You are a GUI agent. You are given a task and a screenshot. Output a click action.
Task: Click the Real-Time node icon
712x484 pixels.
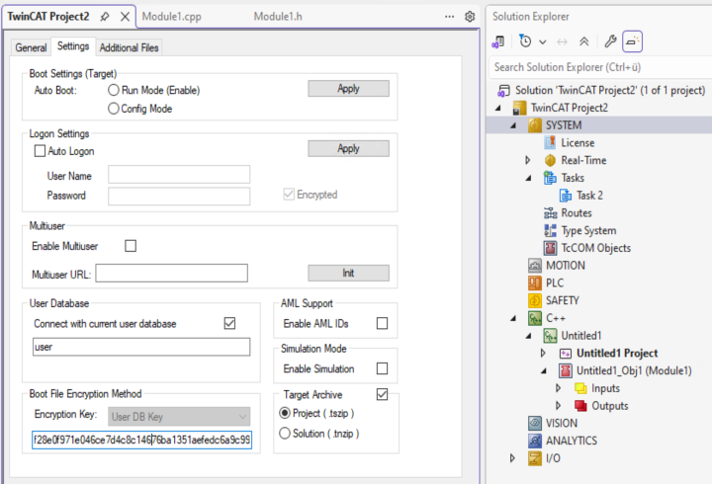[550, 160]
